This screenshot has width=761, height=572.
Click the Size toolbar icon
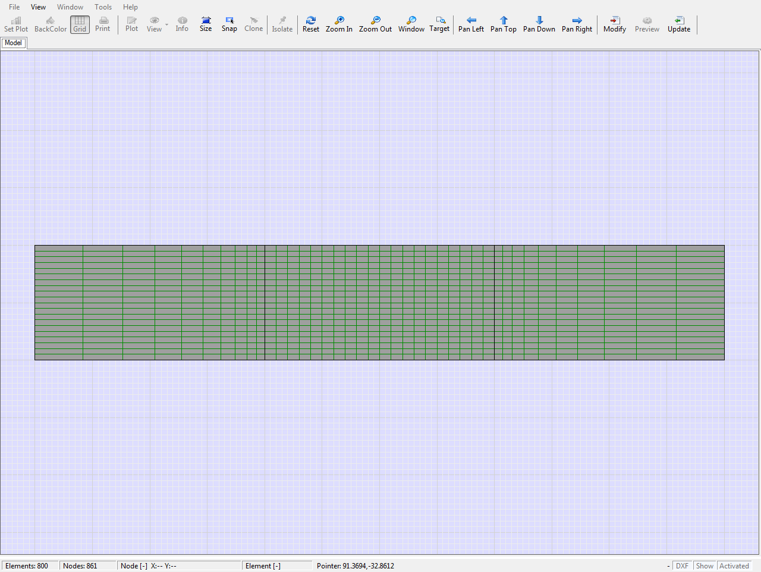(206, 24)
